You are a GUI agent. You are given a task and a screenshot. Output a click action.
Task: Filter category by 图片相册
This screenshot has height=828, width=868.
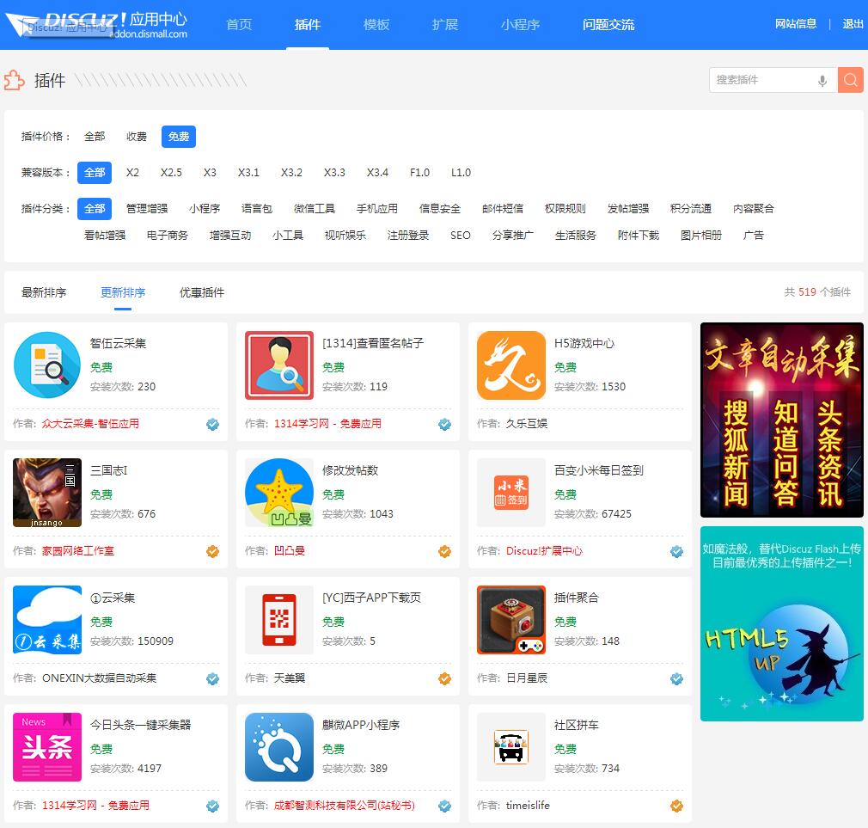click(700, 236)
